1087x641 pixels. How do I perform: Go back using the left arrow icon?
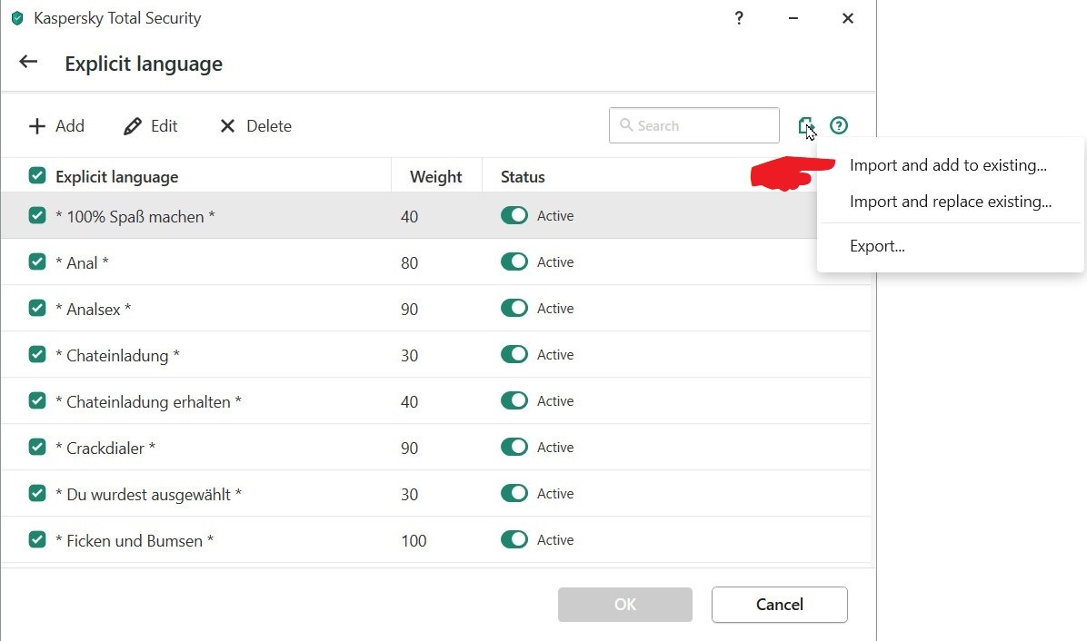(x=28, y=63)
